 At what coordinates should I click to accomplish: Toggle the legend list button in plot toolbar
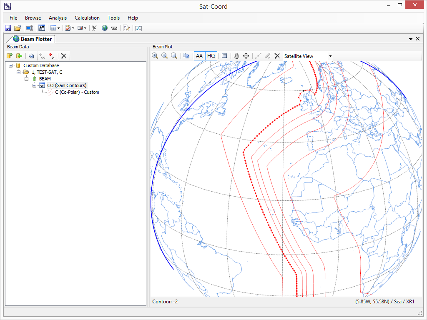coord(224,56)
